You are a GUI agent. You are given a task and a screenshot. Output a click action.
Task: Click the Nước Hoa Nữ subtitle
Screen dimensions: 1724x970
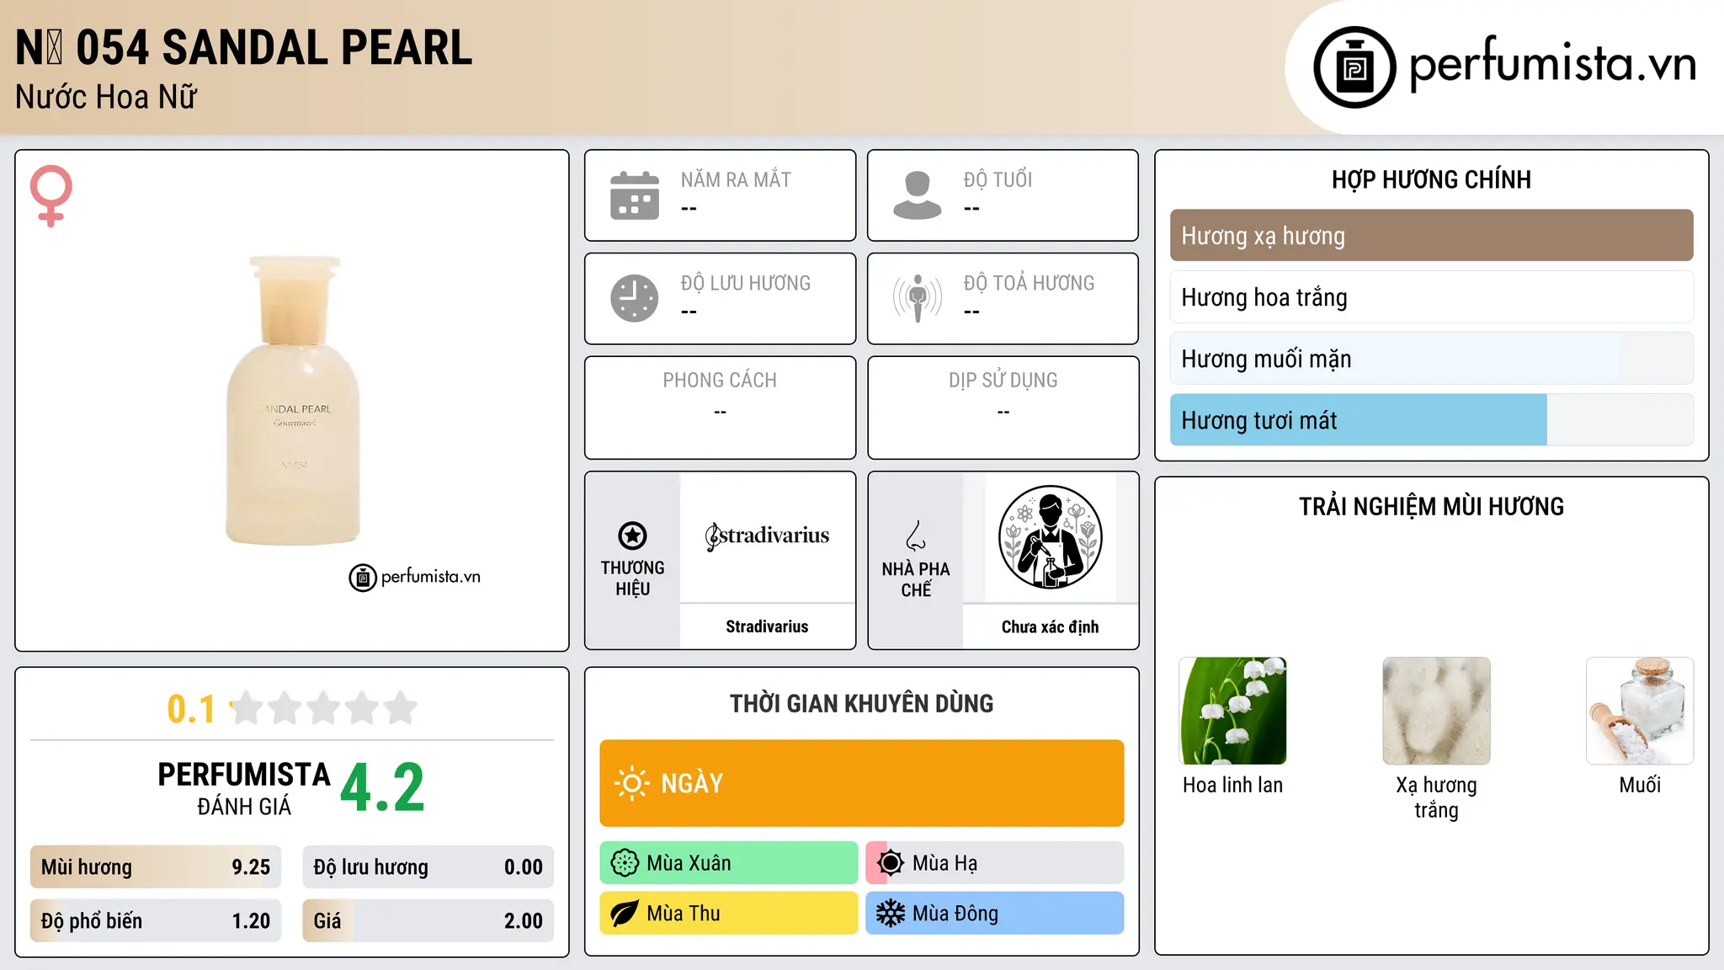tap(106, 97)
